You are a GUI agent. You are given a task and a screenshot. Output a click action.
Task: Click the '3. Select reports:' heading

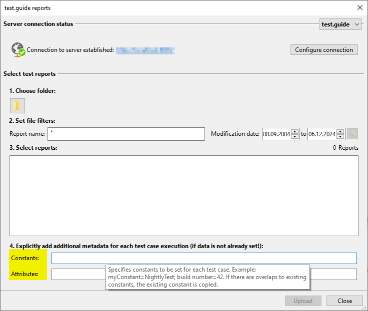coord(33,148)
